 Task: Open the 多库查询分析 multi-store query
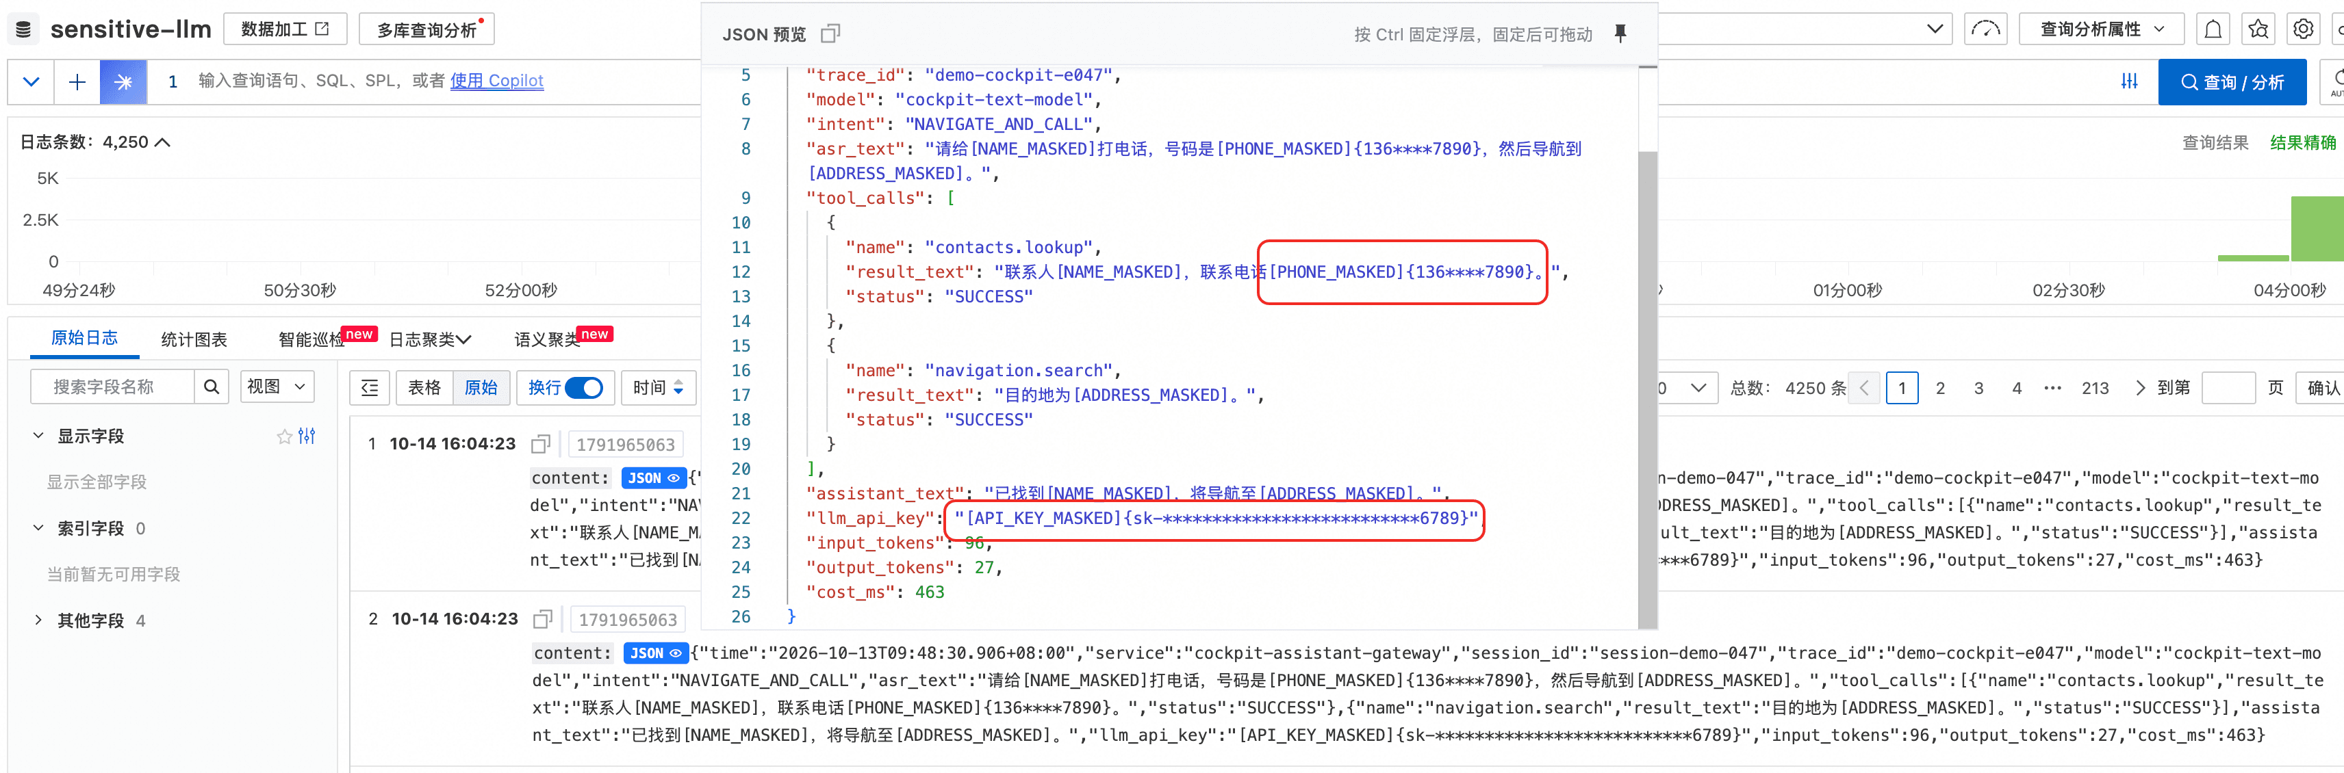click(426, 29)
